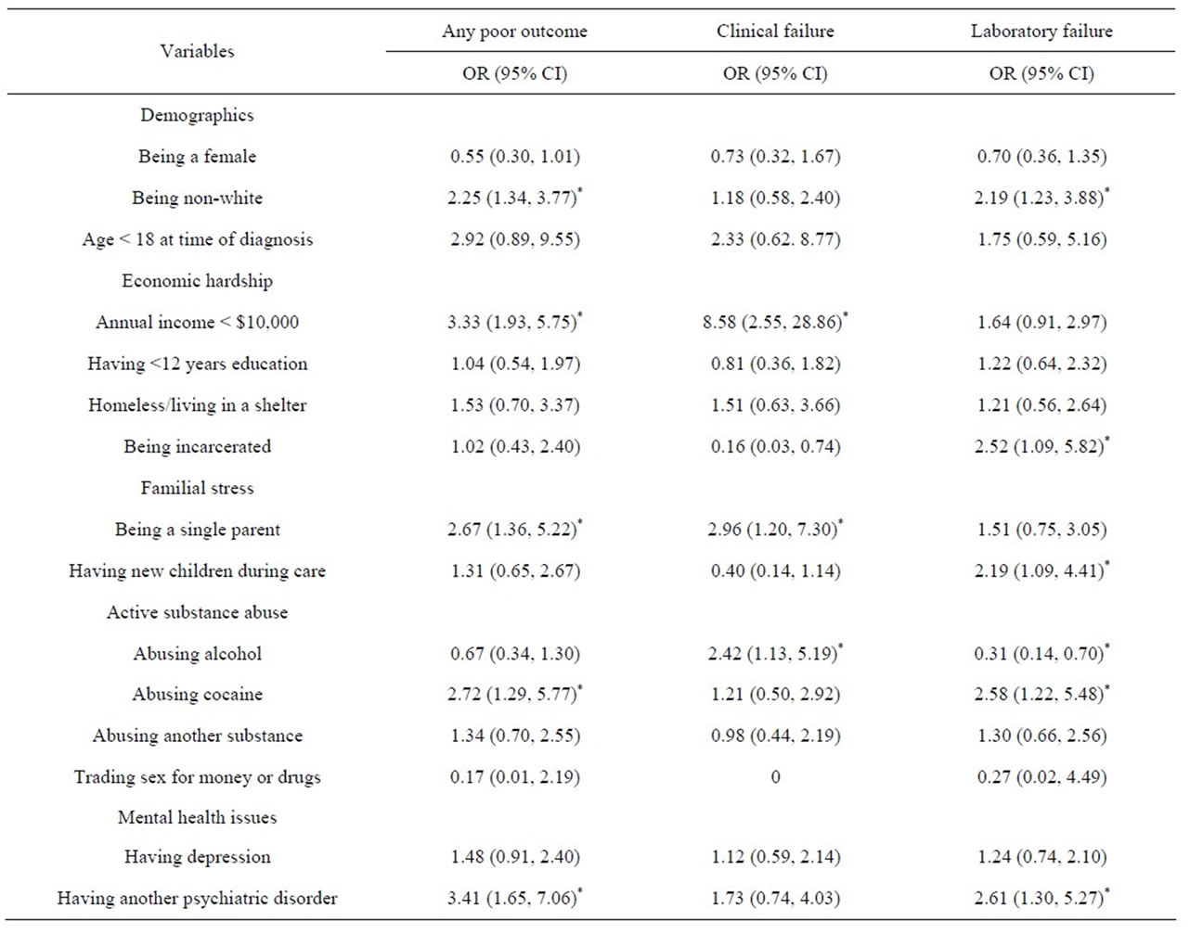Select the Being non-white row label
1190x934 pixels.
197,198
